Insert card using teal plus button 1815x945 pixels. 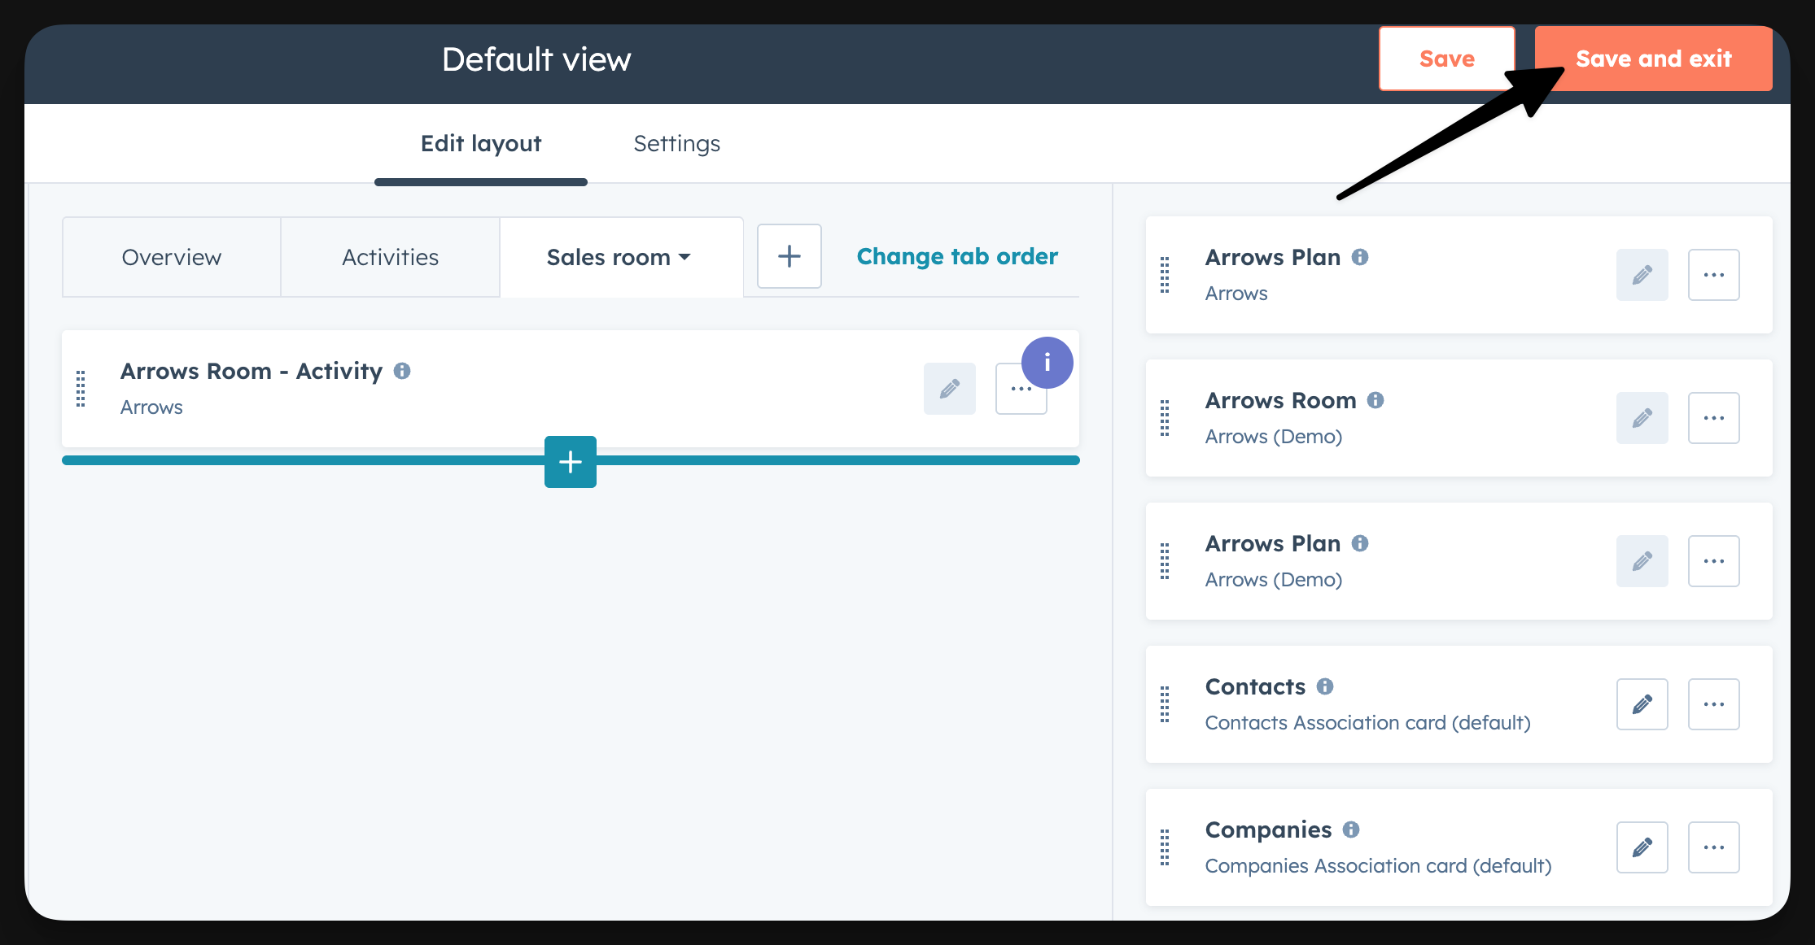570,462
